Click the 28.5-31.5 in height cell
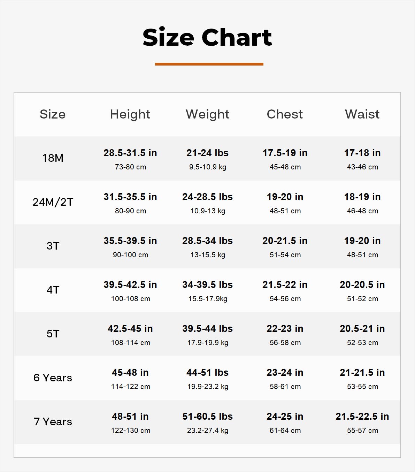 point(130,153)
